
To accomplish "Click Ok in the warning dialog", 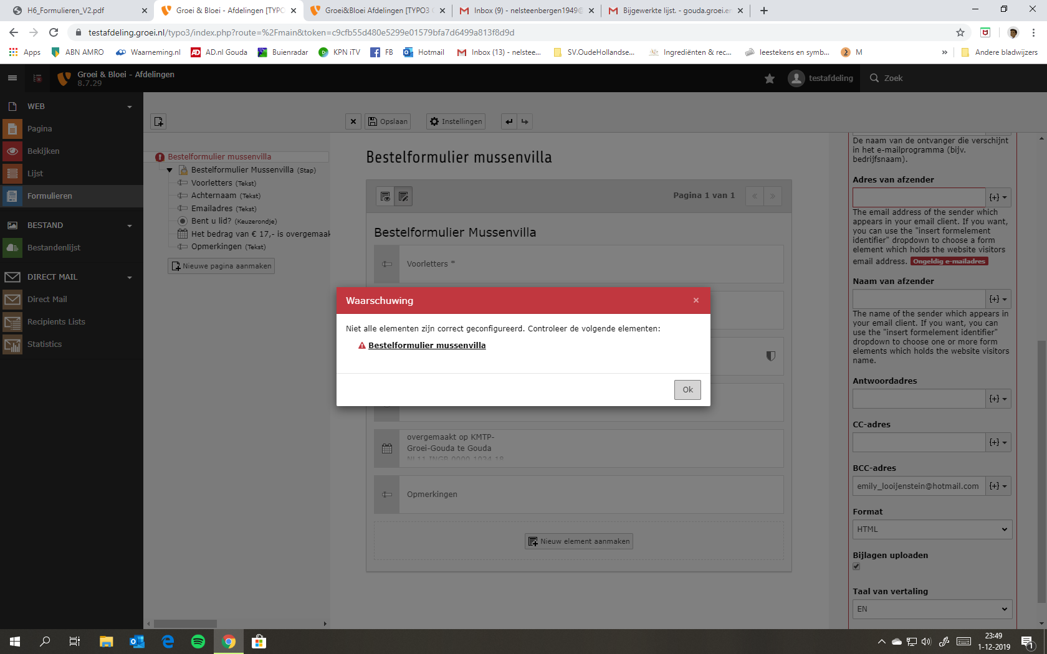I will pyautogui.click(x=687, y=390).
